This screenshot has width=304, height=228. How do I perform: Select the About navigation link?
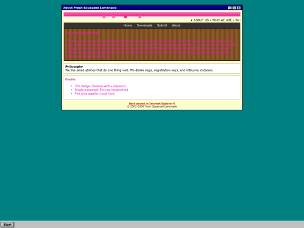(x=176, y=25)
